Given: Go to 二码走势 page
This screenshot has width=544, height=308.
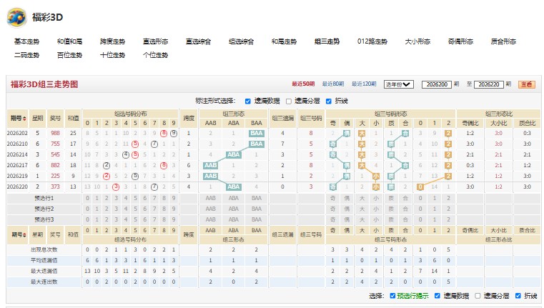Looking at the screenshot, I should (x=26, y=55).
